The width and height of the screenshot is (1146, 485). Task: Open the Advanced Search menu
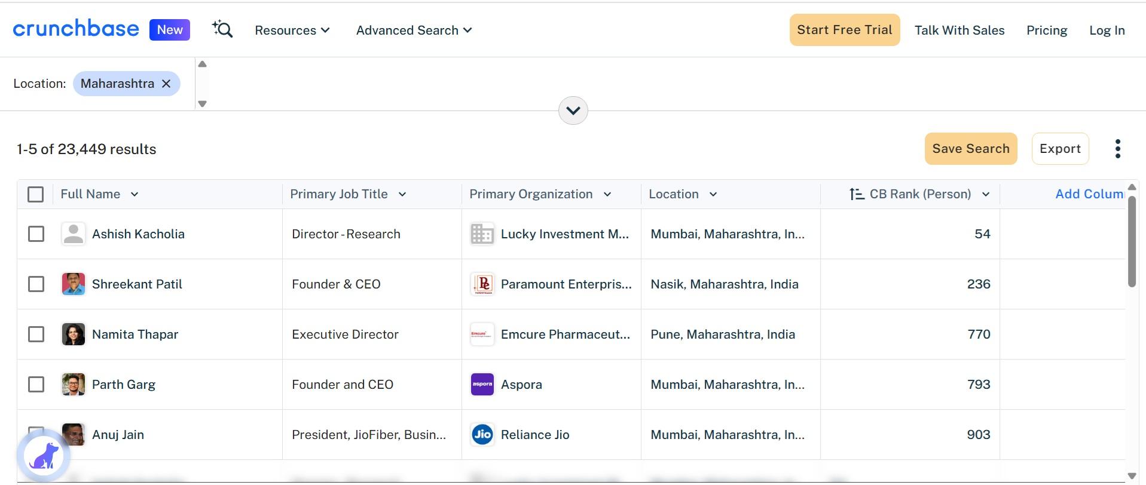tap(414, 30)
